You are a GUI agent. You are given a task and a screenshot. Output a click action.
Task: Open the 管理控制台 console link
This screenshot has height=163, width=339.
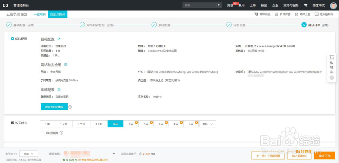pos(21,5)
